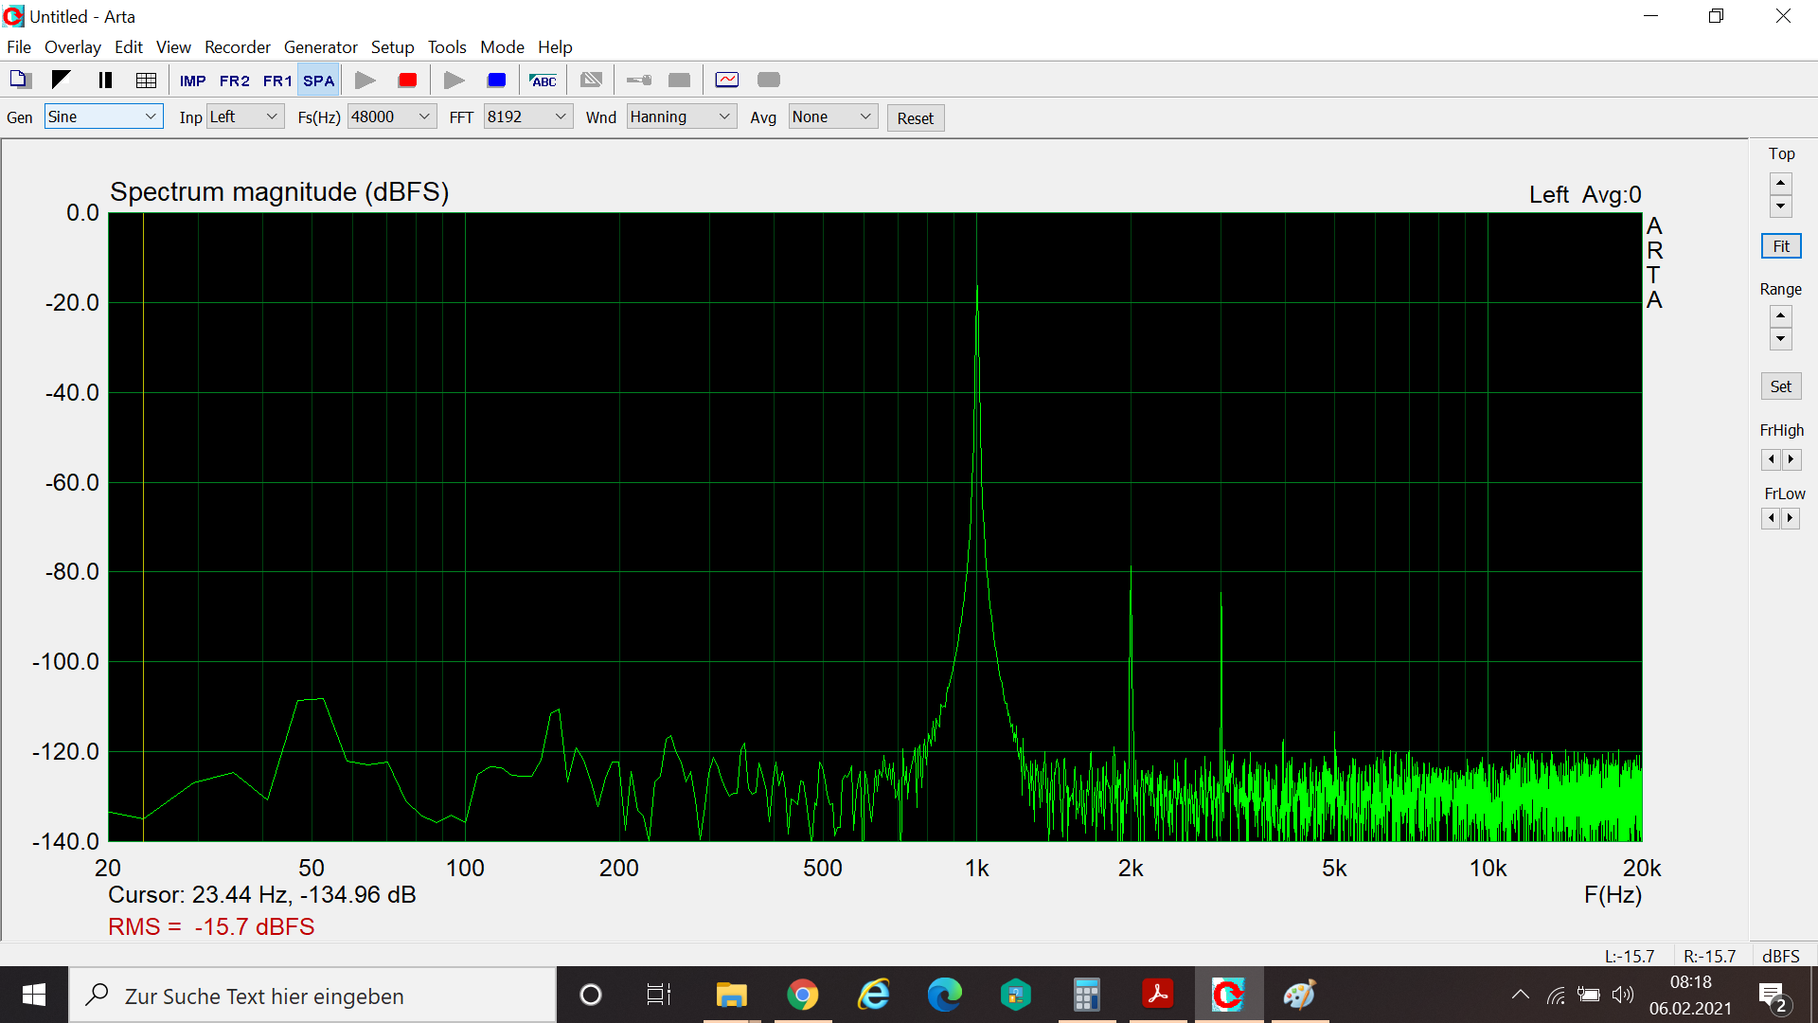This screenshot has width=1818, height=1023.
Task: Open Google Chrome from taskbar
Action: click(803, 995)
